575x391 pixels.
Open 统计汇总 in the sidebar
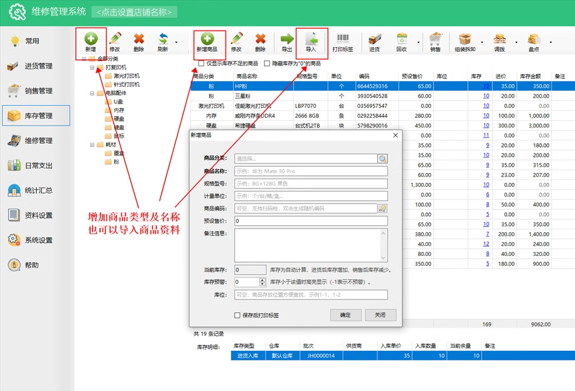(36, 190)
